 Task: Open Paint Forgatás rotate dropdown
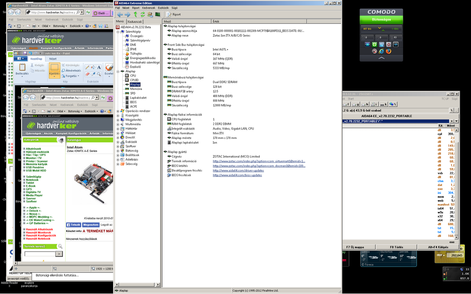pos(71,76)
